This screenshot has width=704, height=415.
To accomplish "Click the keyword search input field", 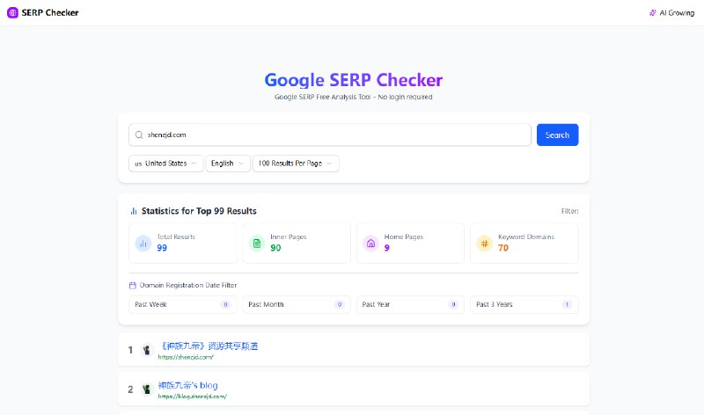I will [334, 135].
